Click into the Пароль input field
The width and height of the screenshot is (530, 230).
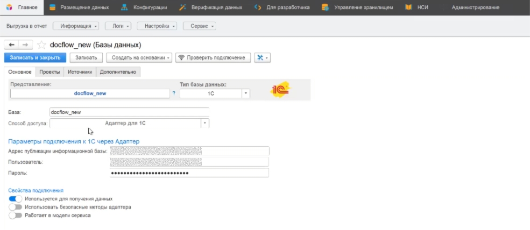coord(188,173)
